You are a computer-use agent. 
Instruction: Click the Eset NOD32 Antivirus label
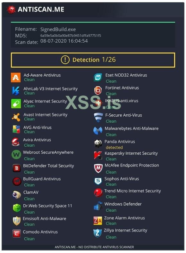coord(126,75)
